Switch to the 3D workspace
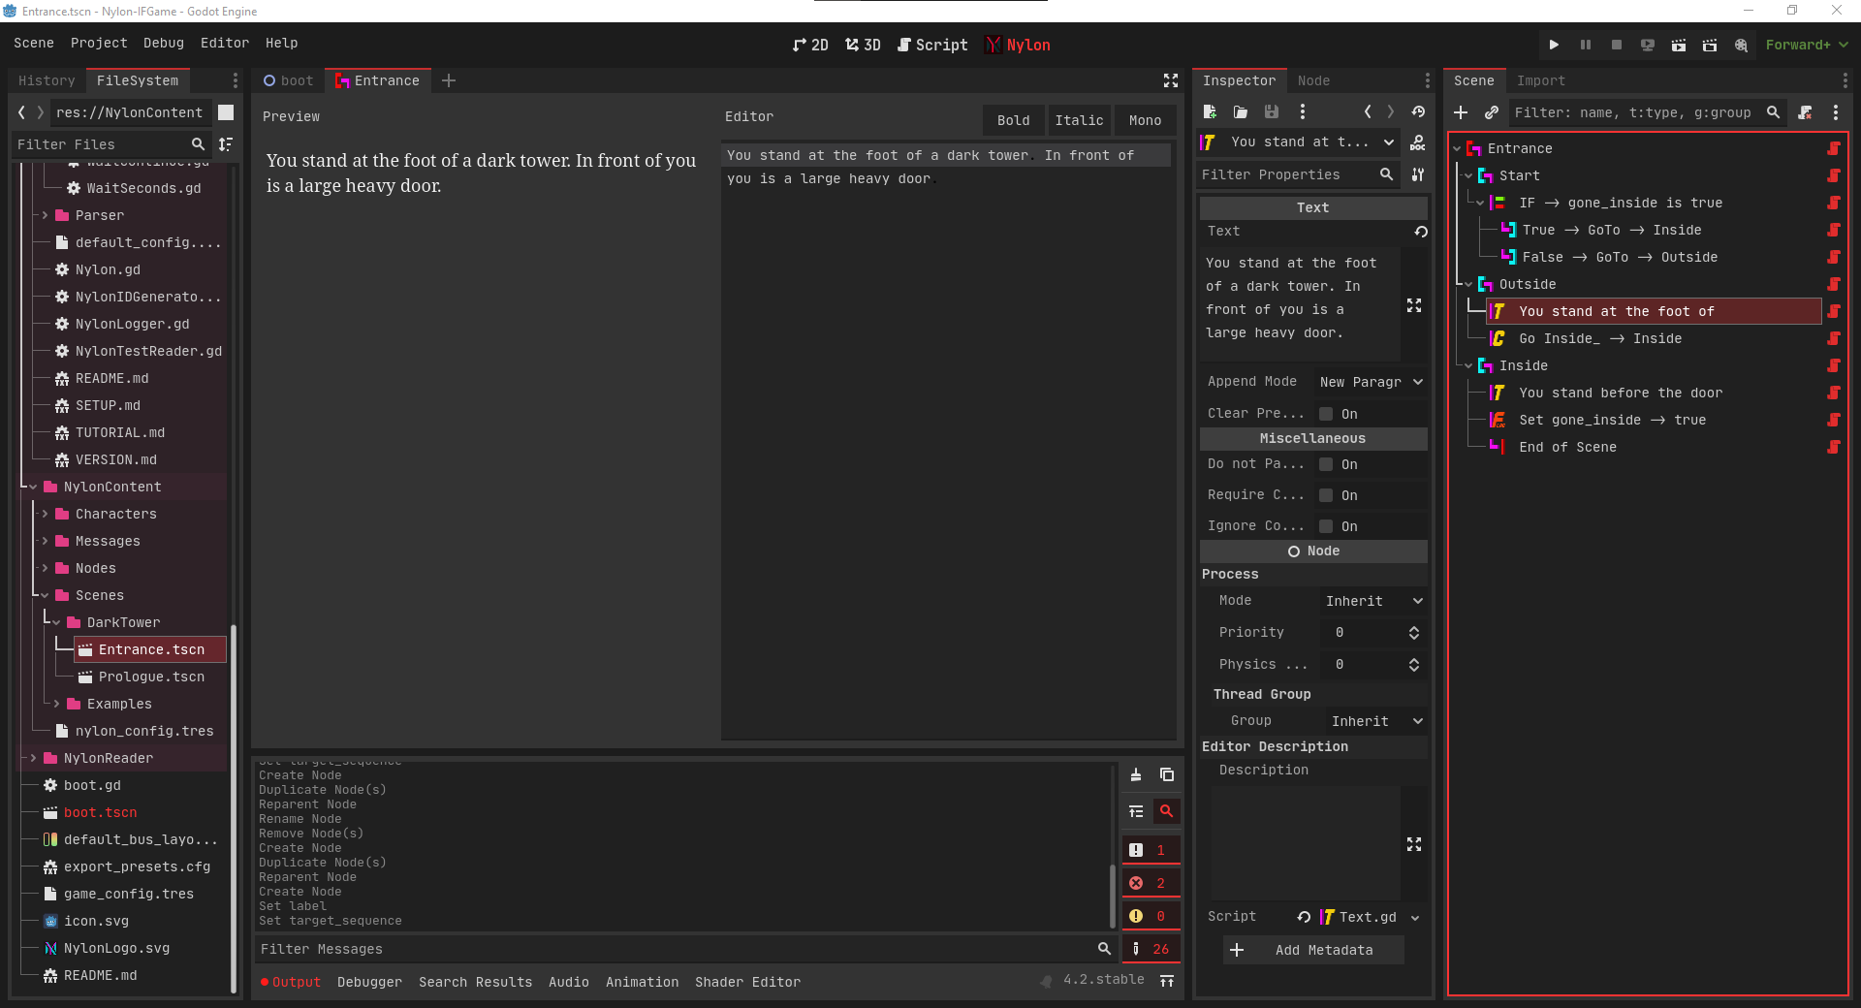 863,45
